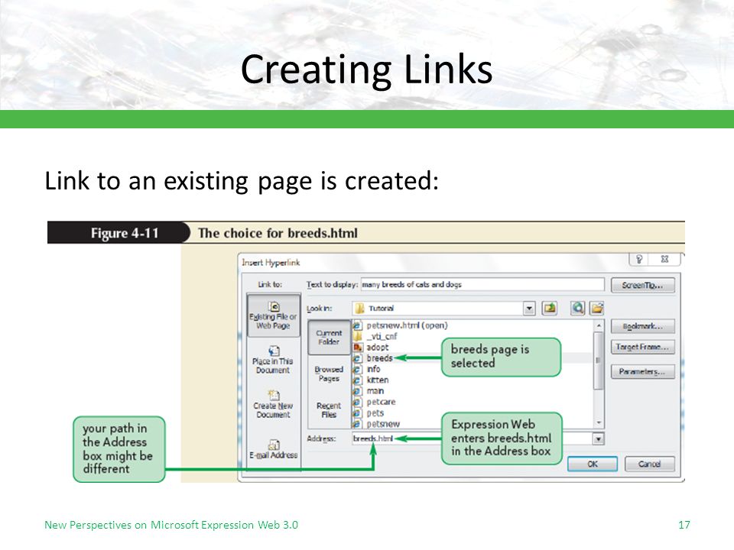Open the Look in Tutorial combo box
Viewport: 734px width, 550px height.
pyautogui.click(x=443, y=309)
